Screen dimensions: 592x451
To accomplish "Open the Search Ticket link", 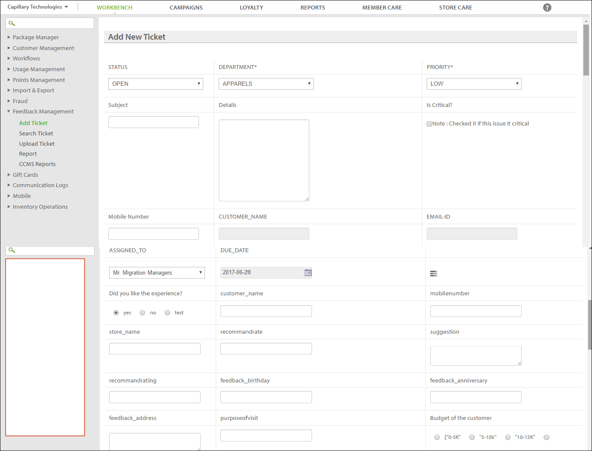I will pos(36,133).
